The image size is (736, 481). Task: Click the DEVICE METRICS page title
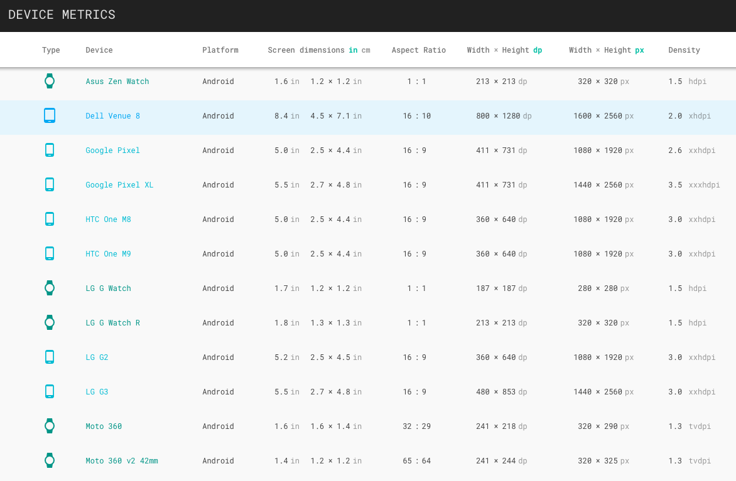click(x=62, y=15)
